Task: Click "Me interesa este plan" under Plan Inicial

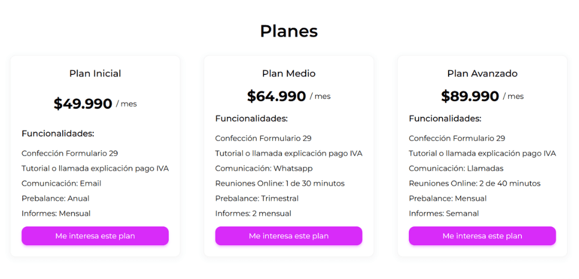Action: 95,236
